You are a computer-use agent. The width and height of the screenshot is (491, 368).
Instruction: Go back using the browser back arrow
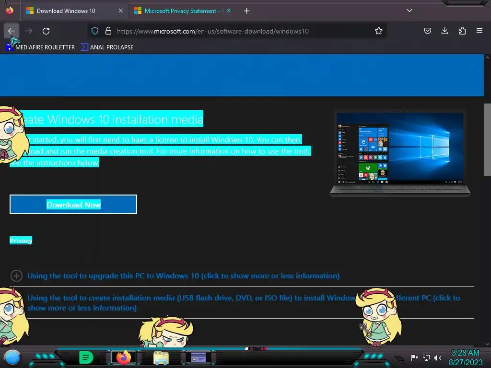coord(12,31)
